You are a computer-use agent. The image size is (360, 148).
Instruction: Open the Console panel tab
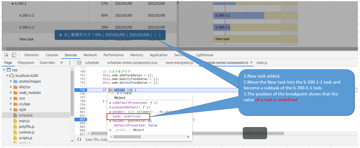tap(52, 55)
